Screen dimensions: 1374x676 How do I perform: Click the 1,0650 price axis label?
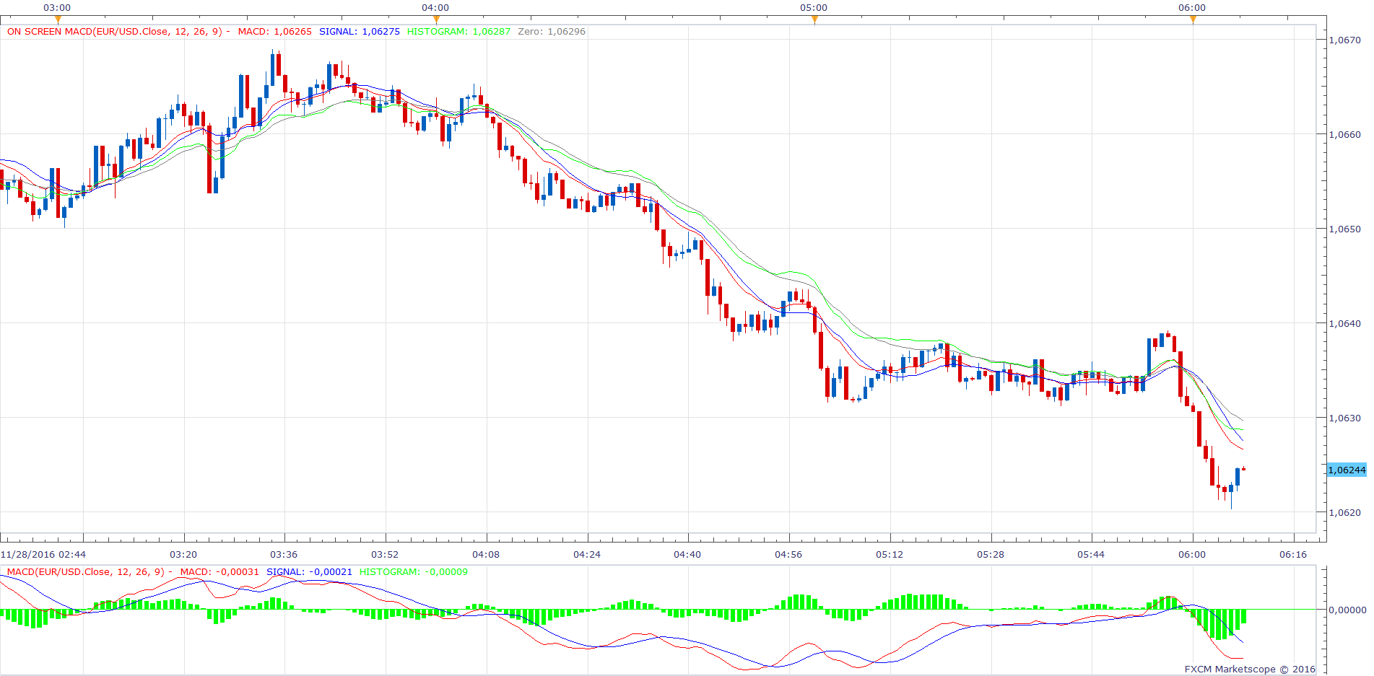click(x=1344, y=229)
